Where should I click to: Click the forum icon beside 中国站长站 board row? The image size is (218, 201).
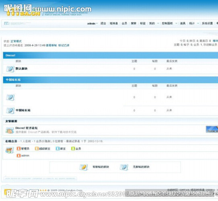[10, 111]
